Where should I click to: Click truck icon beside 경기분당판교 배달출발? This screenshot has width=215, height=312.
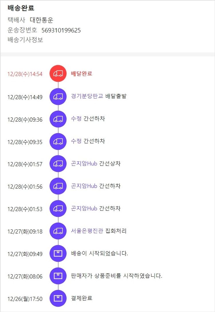point(58,96)
